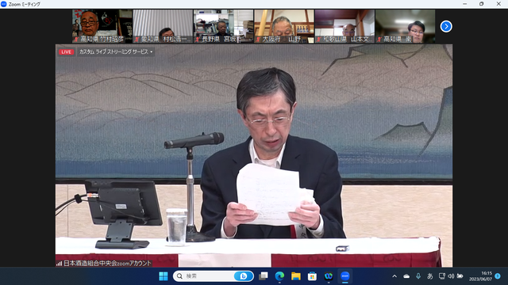
Task: Click the Zoom app icon in the title bar
Action: pyautogui.click(x=4, y=4)
